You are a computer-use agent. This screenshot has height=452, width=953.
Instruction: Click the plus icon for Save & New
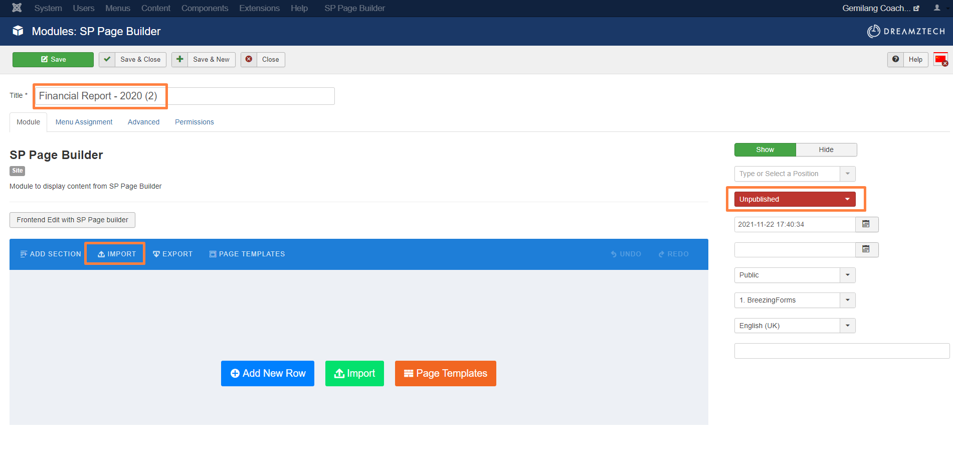[x=180, y=59]
